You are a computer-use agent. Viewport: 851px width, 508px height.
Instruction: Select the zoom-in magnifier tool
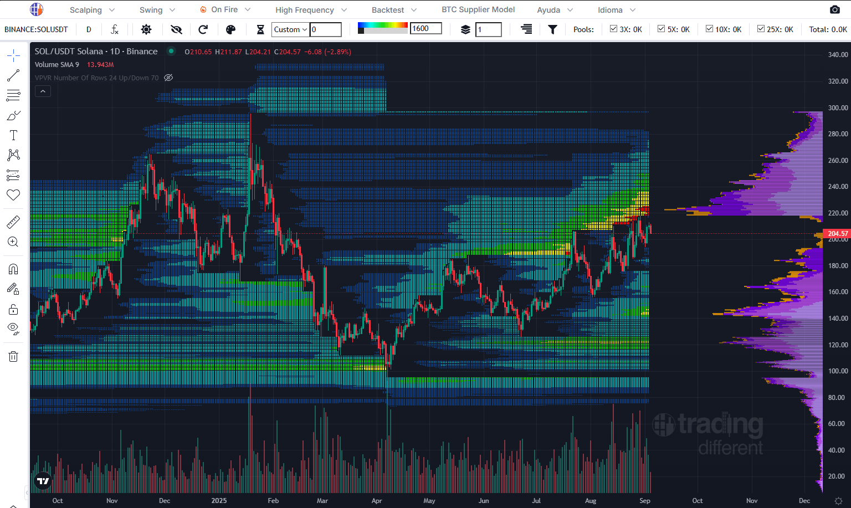[13, 242]
